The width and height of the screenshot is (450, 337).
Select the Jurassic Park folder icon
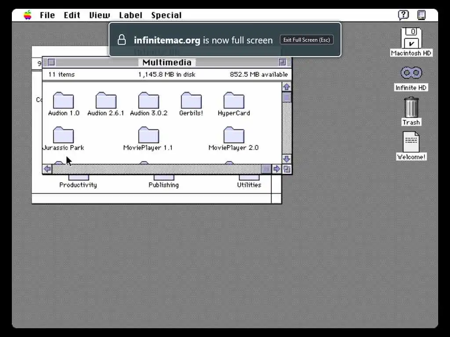tap(63, 135)
